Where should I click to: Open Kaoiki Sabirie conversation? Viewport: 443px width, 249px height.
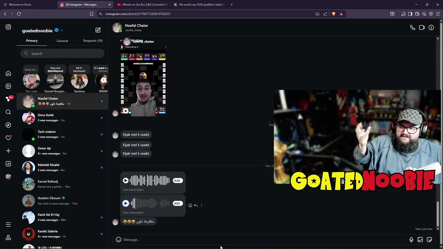(x=62, y=234)
